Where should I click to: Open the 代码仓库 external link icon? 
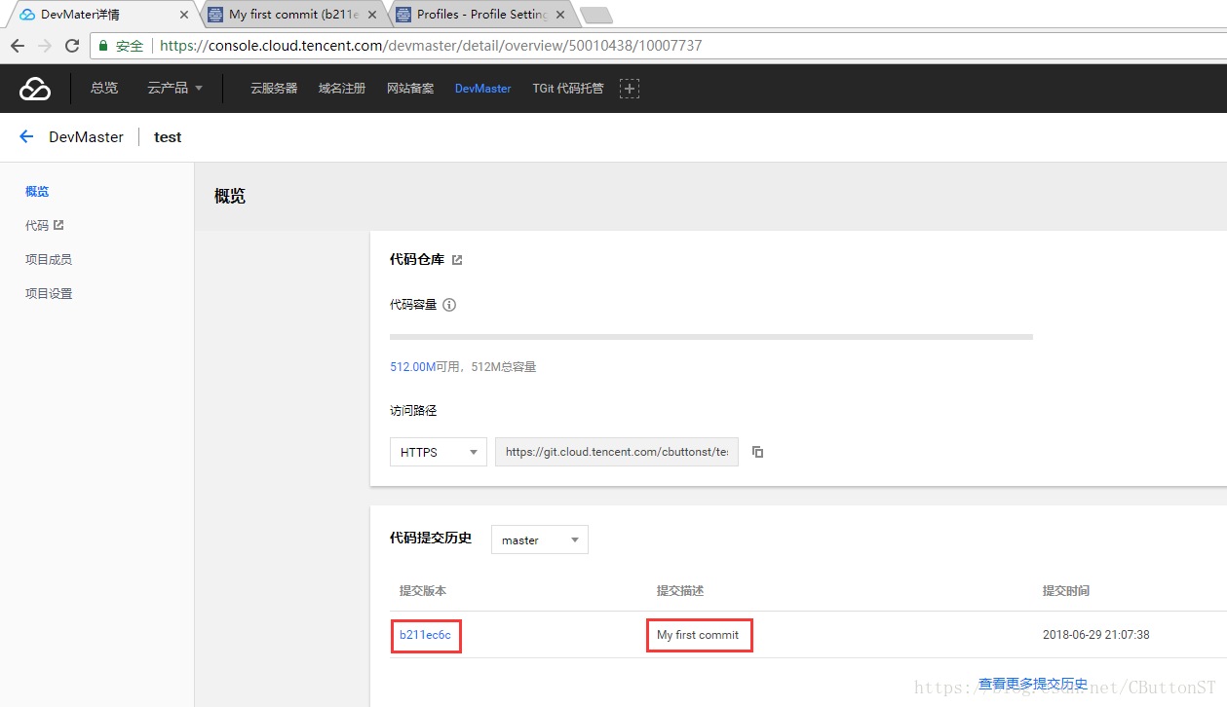click(x=457, y=260)
